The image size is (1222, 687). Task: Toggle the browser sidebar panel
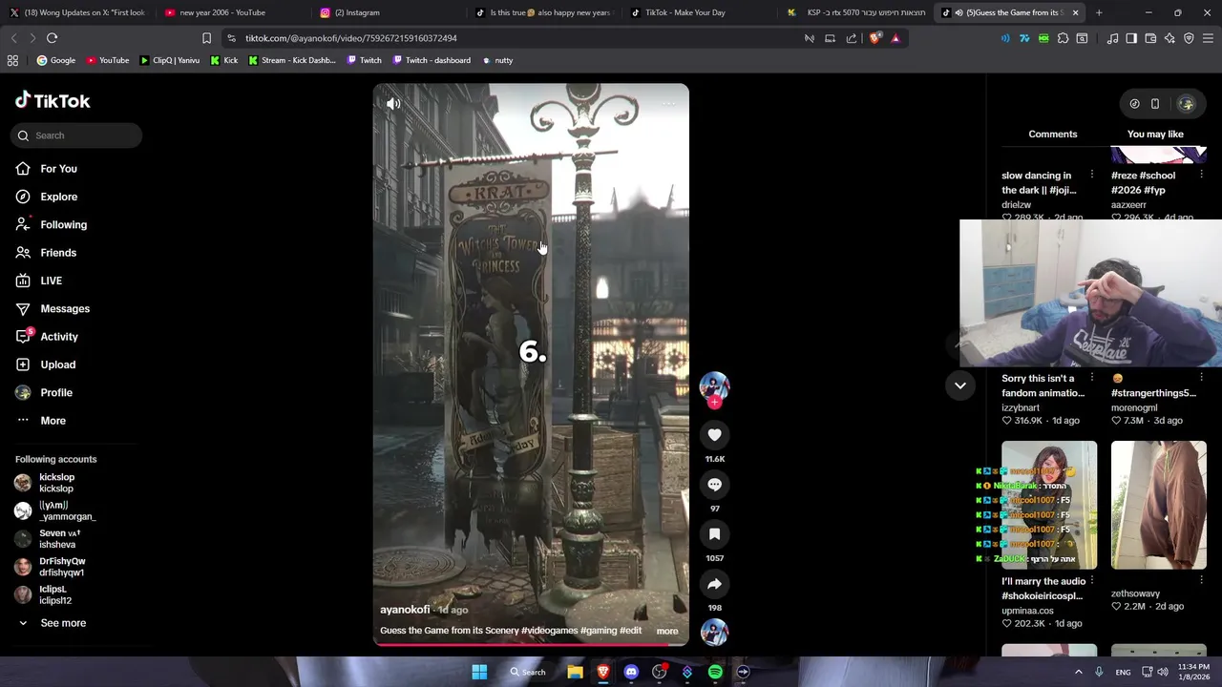(1131, 38)
